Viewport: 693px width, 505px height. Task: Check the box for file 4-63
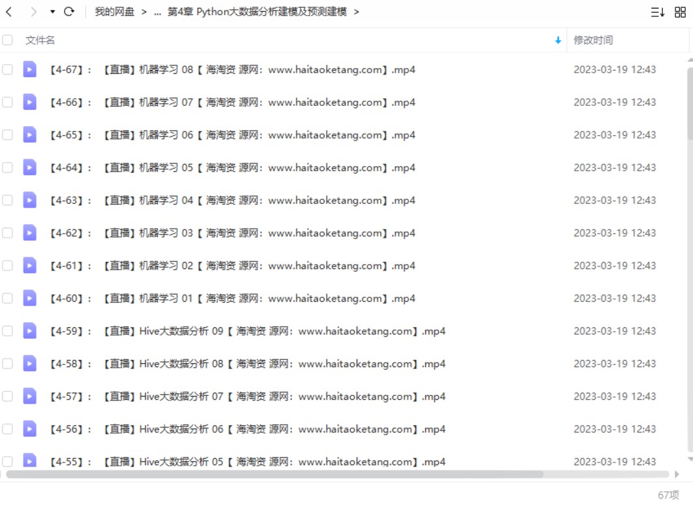tap(8, 201)
